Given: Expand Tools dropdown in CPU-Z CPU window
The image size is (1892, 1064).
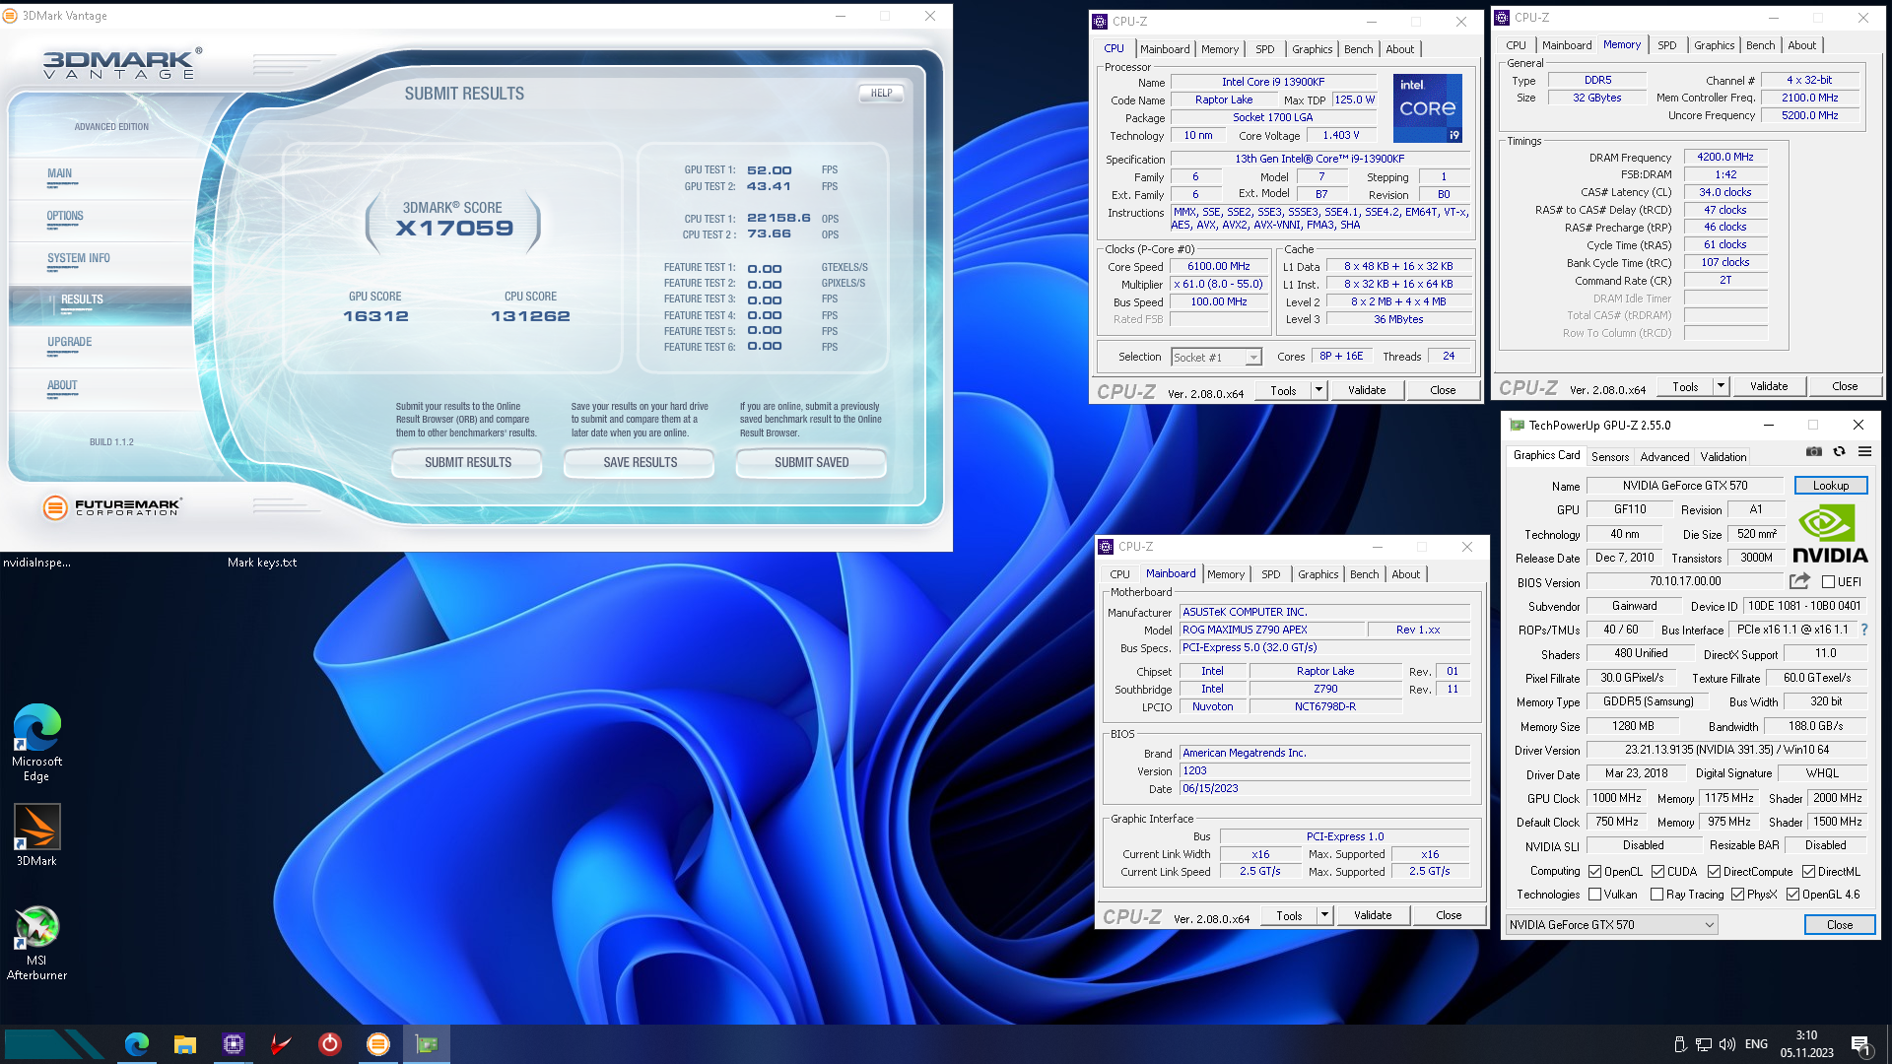Looking at the screenshot, I should point(1318,390).
